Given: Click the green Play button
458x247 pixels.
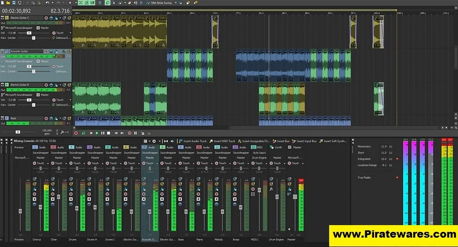Looking at the screenshot, I should click(97, 133).
